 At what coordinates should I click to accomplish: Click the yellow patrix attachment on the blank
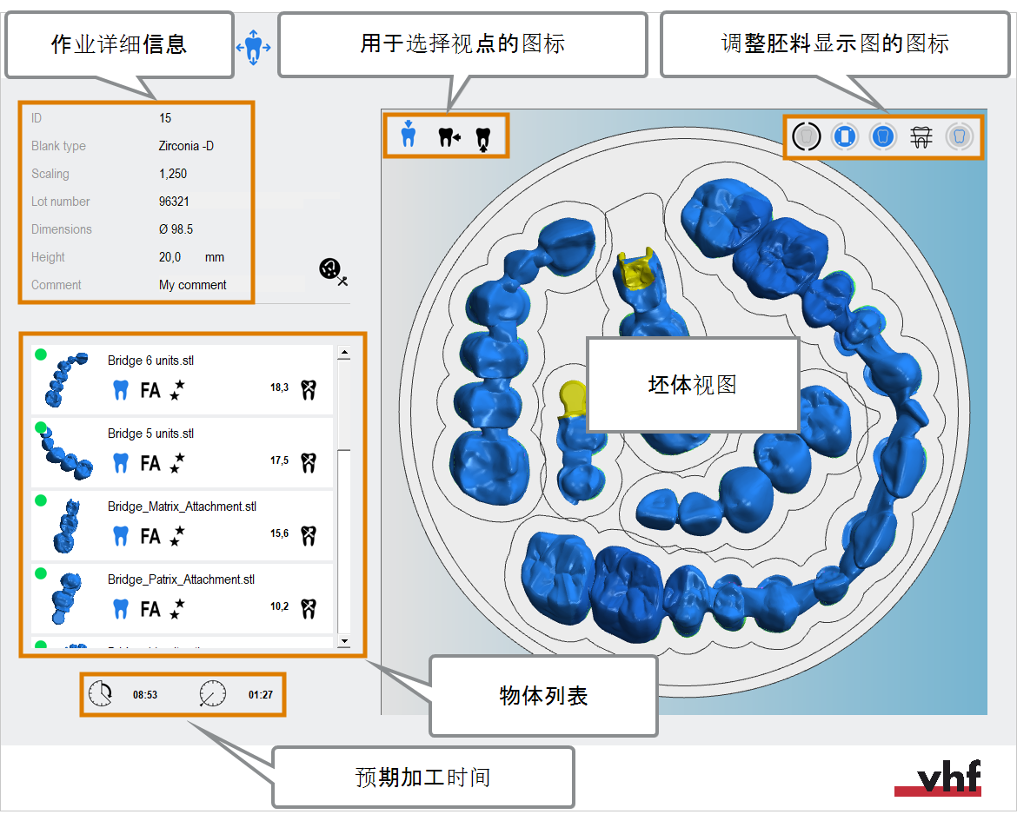572,398
